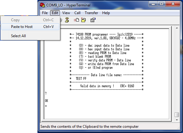
Task: Open the Transfer menu
Action: coord(91,13)
